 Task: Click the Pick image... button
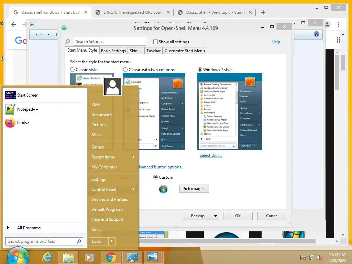(x=194, y=189)
